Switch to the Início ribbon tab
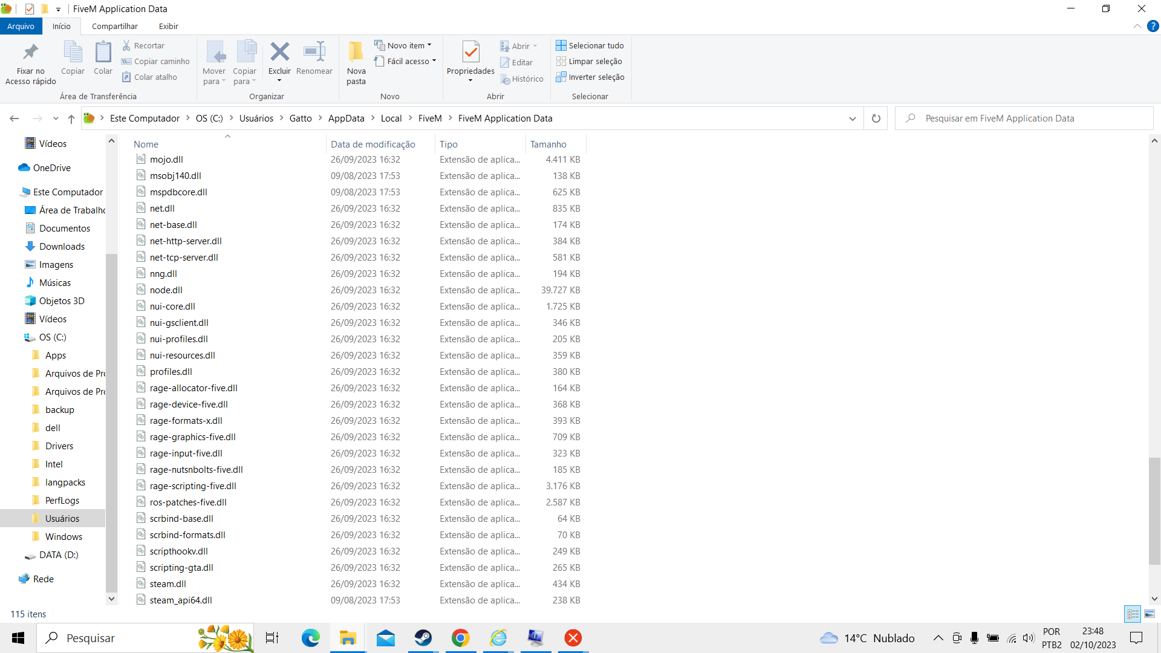This screenshot has height=653, width=1161. point(62,26)
